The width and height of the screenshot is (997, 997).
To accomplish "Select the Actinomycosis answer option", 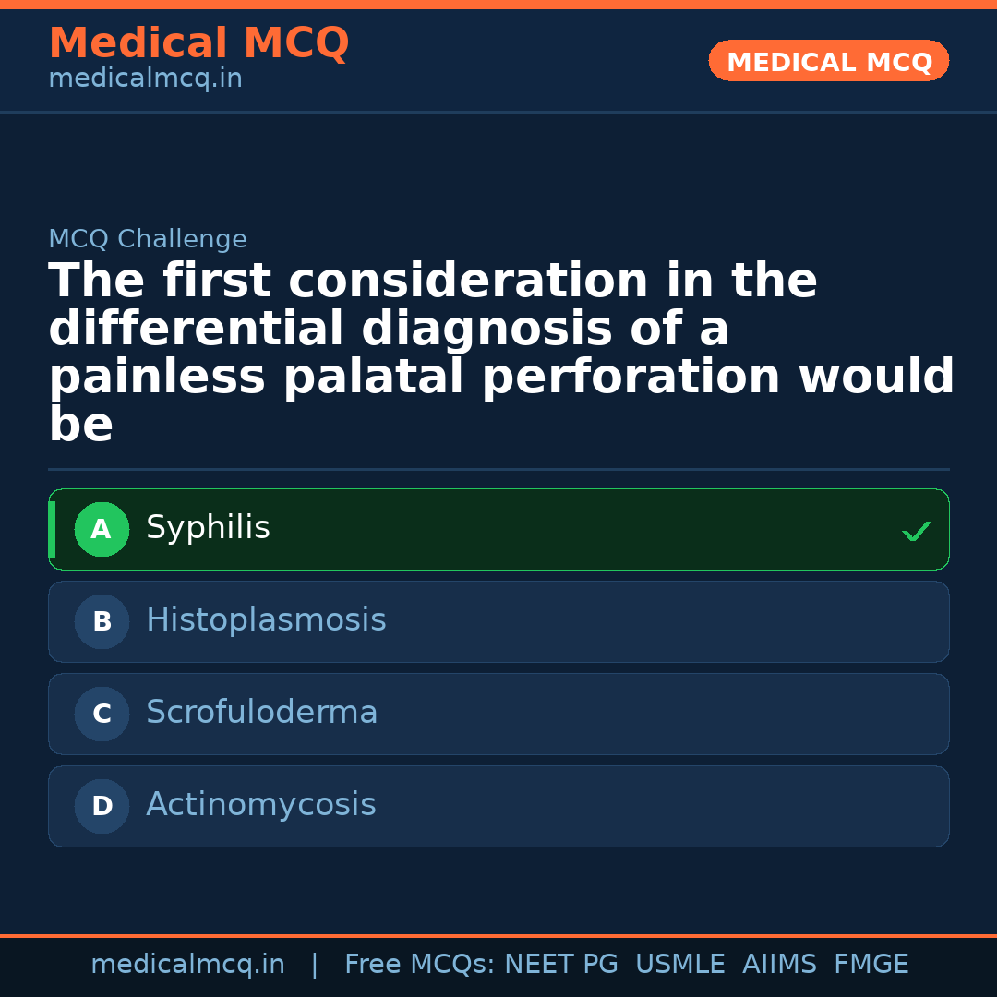I will (x=261, y=805).
